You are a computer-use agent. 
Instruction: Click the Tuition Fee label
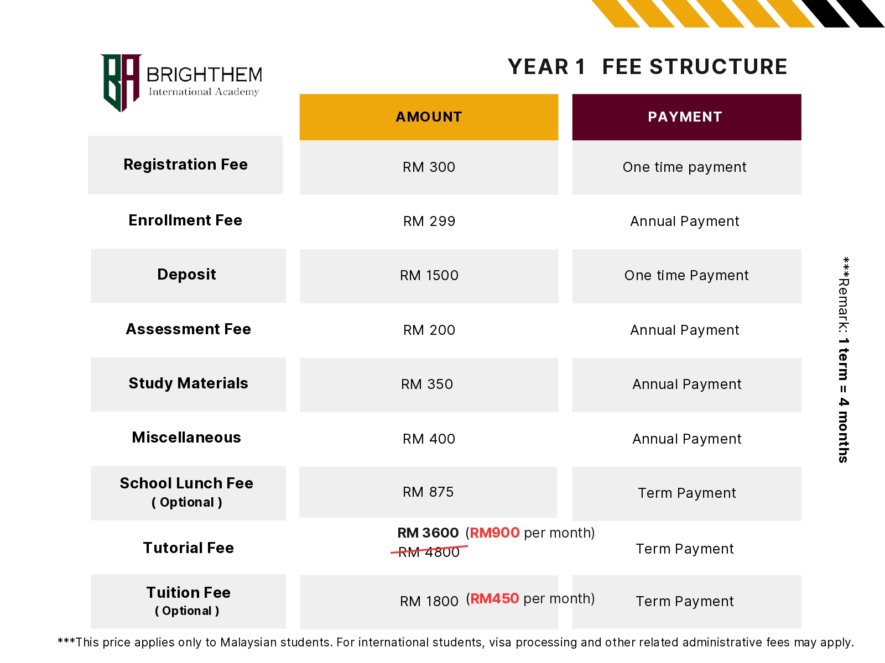click(188, 593)
